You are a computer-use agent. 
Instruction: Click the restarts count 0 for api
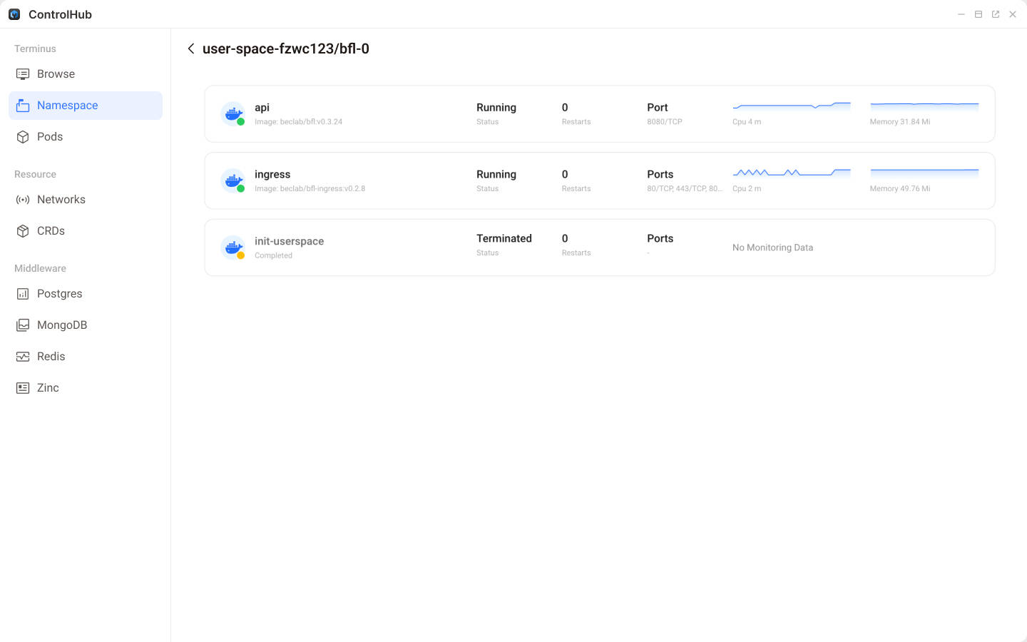click(x=565, y=108)
